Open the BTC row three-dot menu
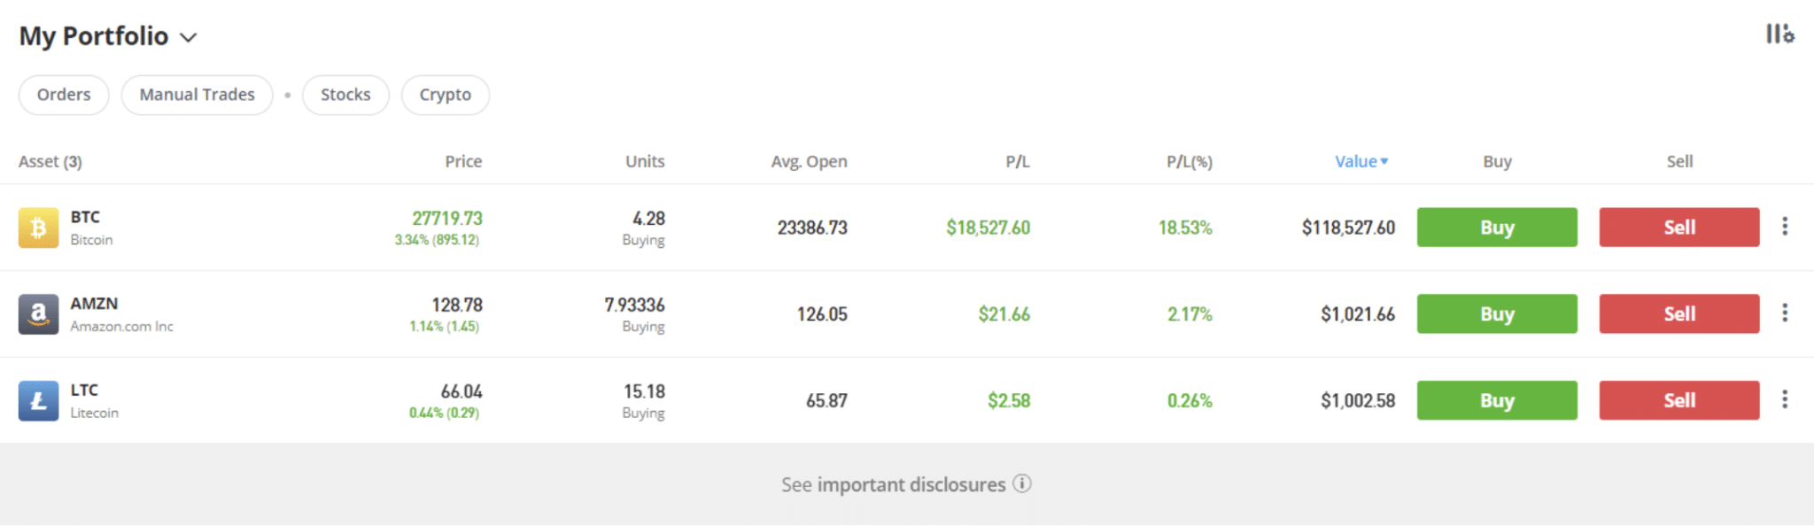The width and height of the screenshot is (1814, 526). pos(1785,227)
